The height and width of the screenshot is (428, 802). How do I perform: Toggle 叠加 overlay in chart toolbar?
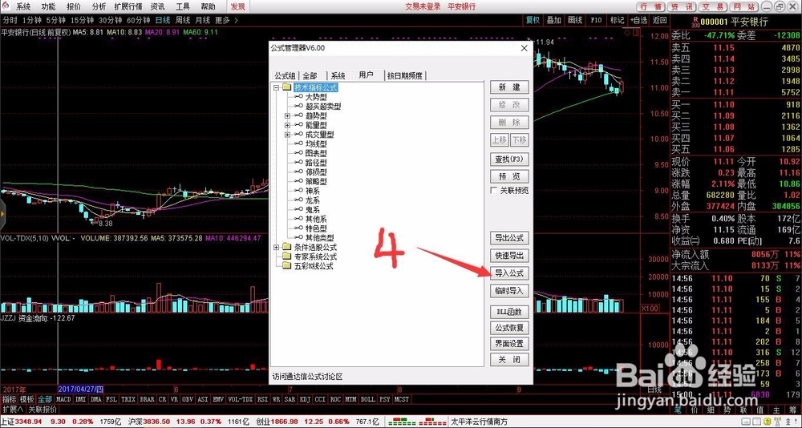(x=554, y=21)
